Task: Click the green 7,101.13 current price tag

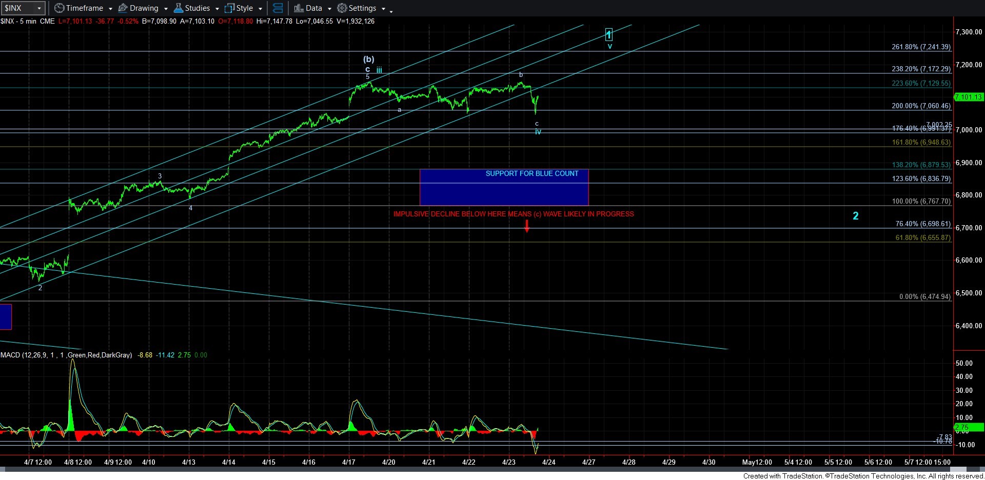Action: (969, 97)
